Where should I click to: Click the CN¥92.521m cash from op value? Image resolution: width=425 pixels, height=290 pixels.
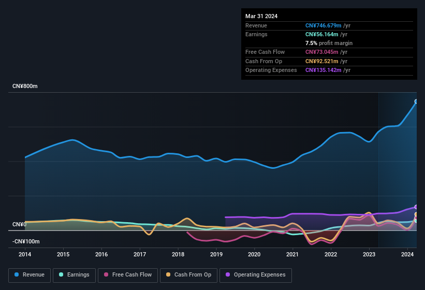(x=322, y=61)
